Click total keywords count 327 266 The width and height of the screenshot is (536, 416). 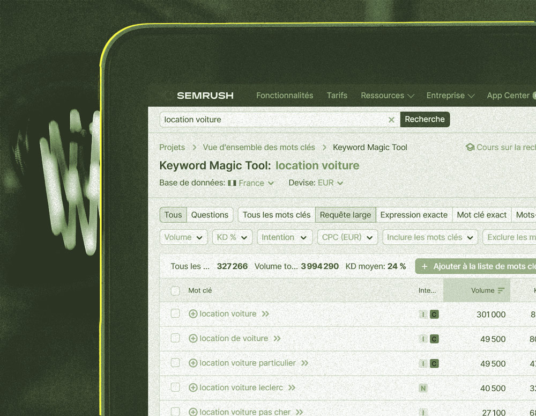coord(232,266)
